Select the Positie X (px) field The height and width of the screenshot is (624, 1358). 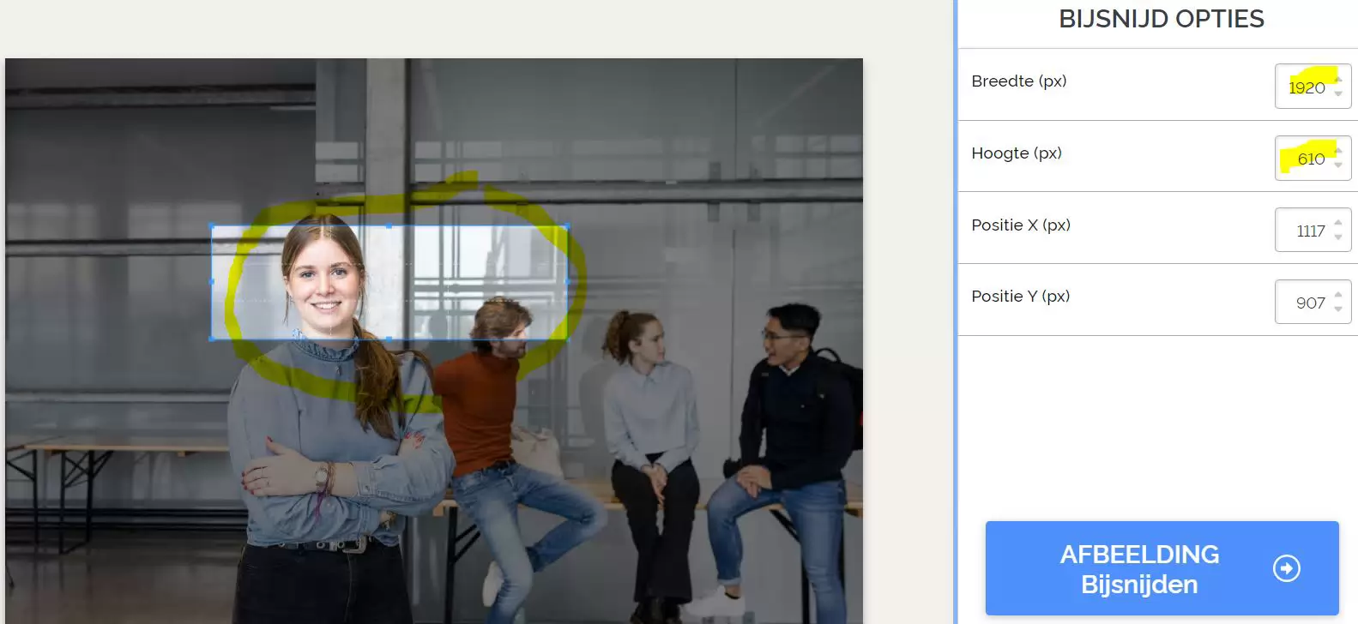pyautogui.click(x=1305, y=231)
